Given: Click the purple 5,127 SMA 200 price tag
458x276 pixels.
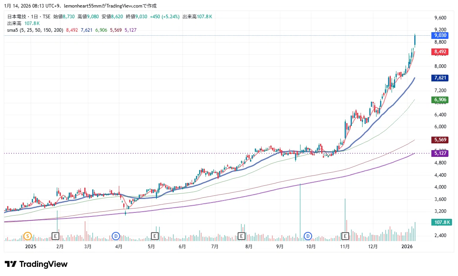Looking at the screenshot, I should point(440,153).
